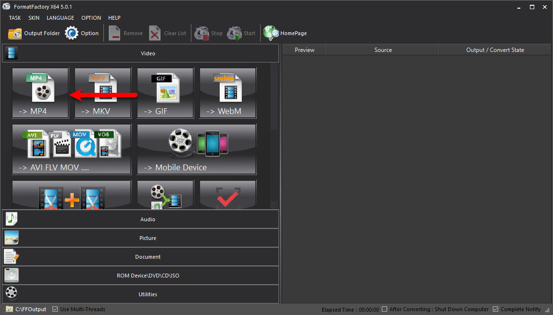This screenshot has width=553, height=315.
Task: Enable After Converting Shut Down Computer
Action: coord(384,309)
